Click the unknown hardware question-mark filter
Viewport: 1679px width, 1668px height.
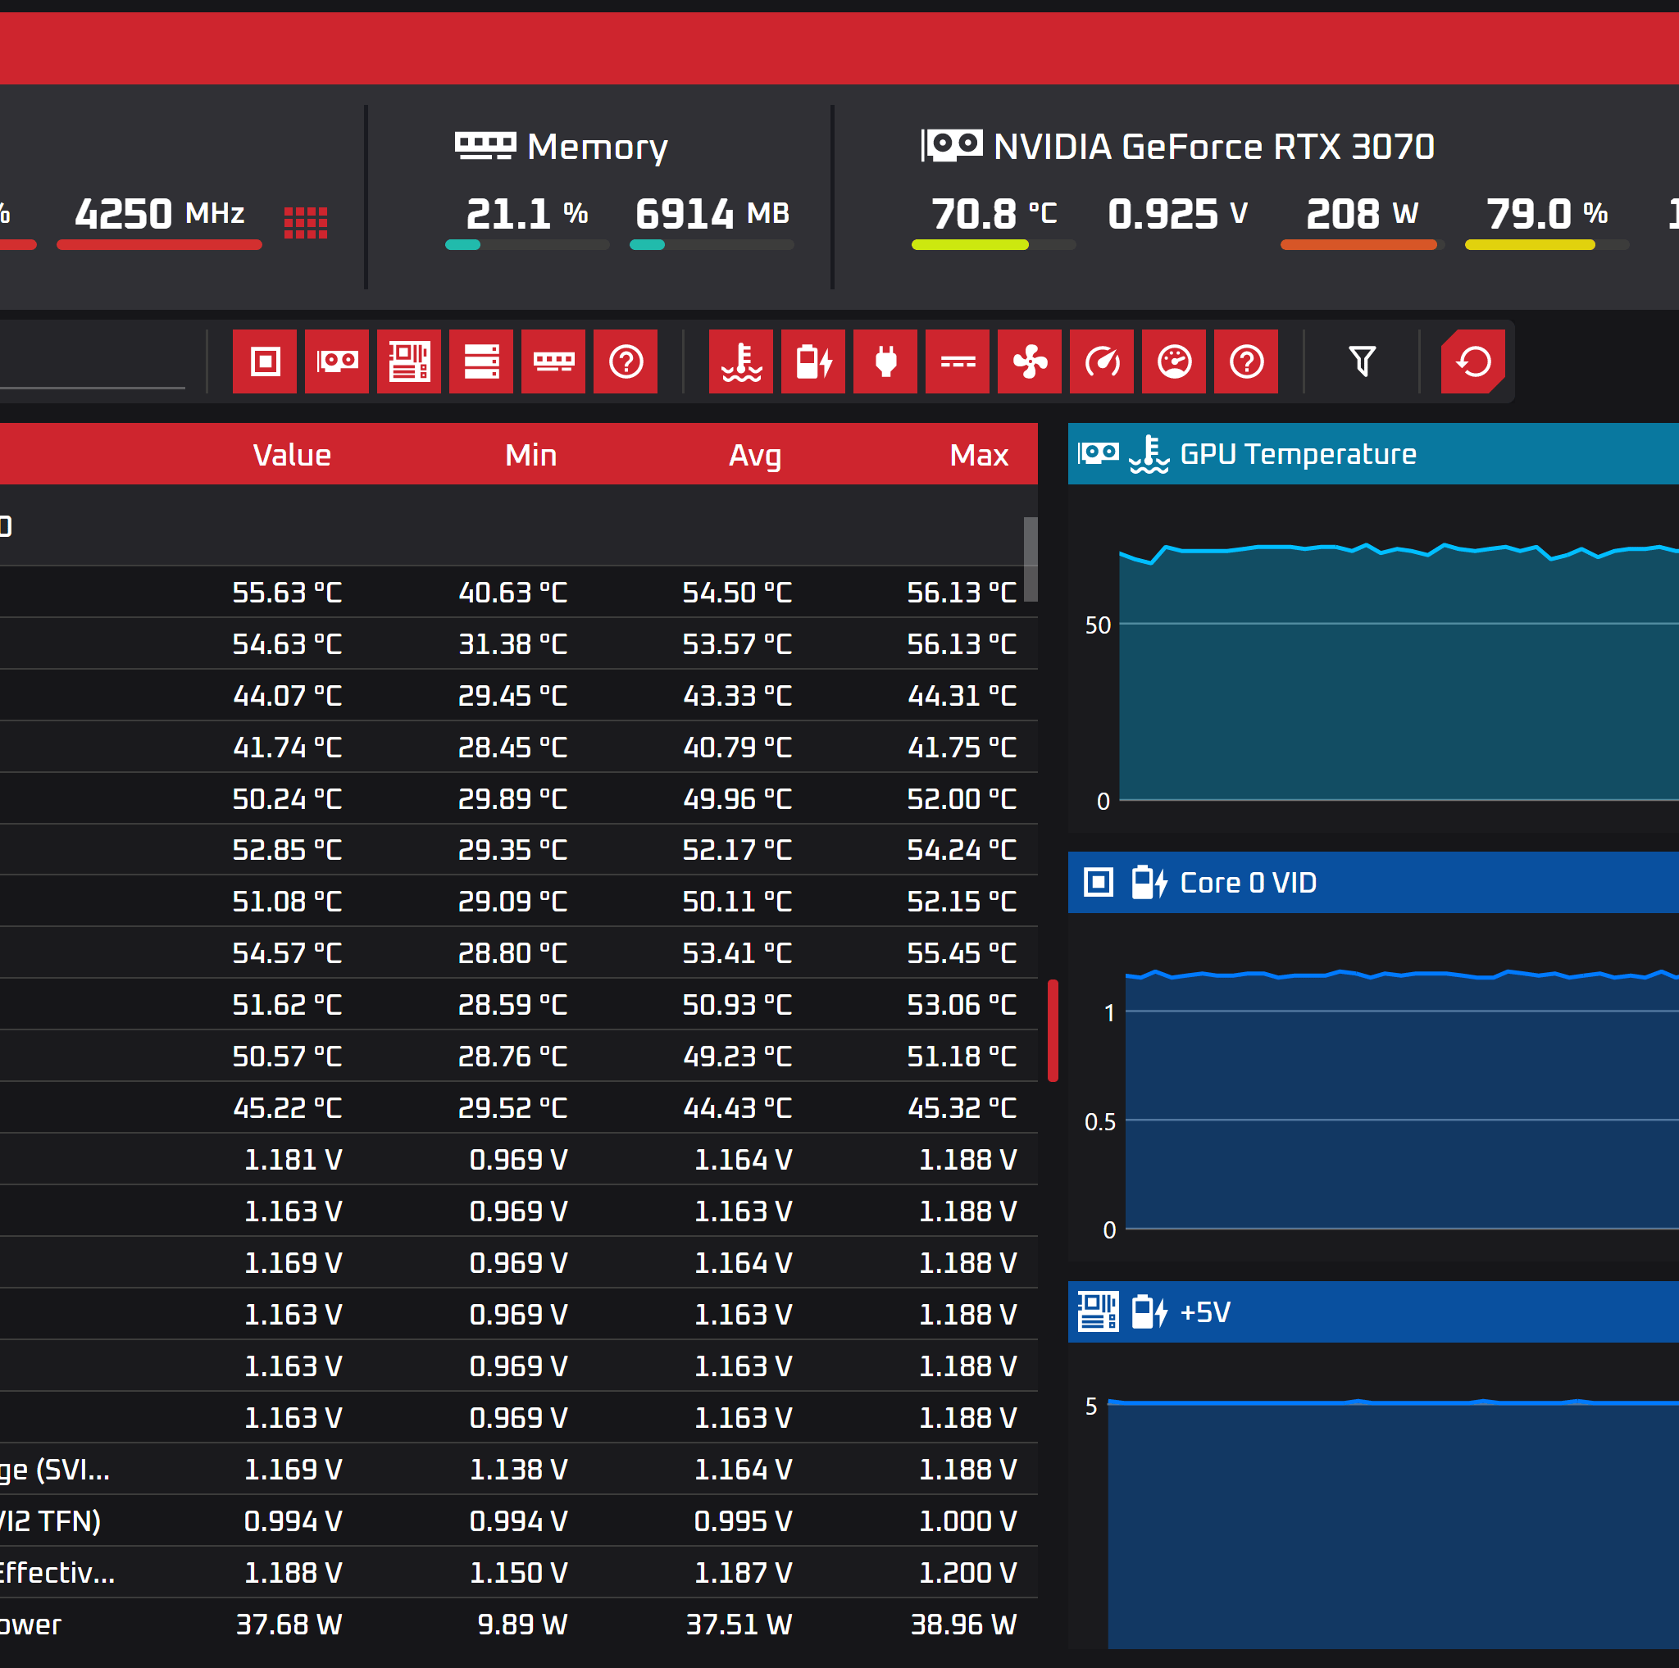click(x=626, y=361)
